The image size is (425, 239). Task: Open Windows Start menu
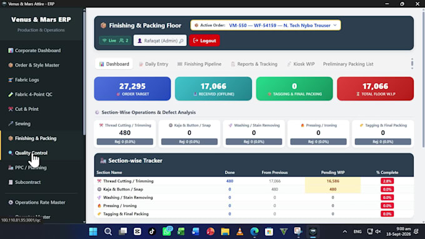pyautogui.click(x=93, y=232)
